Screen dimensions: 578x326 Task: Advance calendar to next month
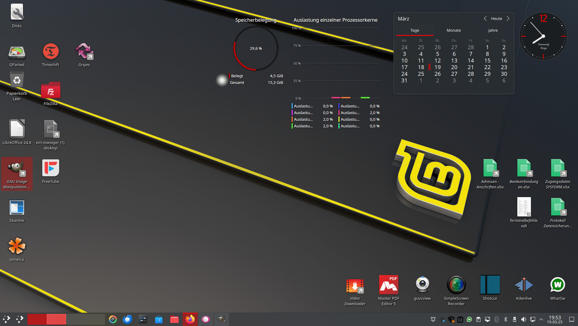coord(508,18)
